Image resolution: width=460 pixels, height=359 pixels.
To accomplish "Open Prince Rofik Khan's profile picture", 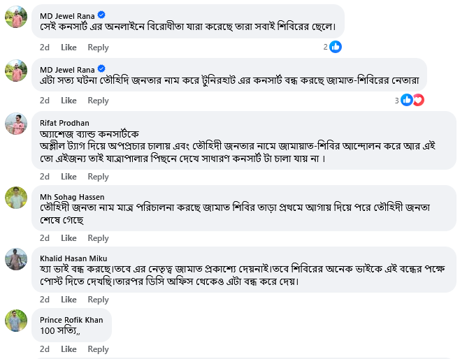I will 16,321.
